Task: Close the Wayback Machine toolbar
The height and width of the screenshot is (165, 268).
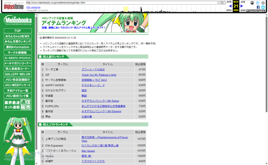Action: 263,3
